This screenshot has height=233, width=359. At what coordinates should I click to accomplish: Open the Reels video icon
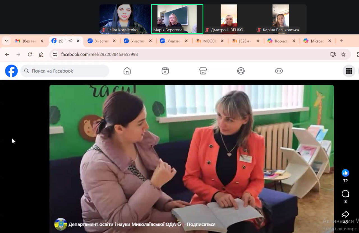click(165, 71)
